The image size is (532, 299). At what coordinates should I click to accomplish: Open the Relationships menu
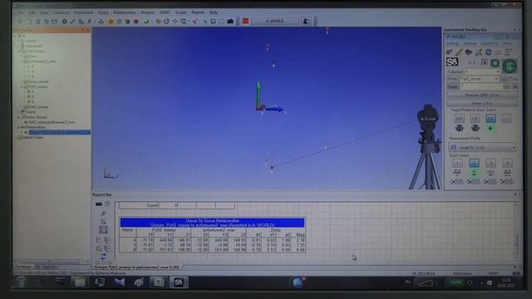(x=125, y=12)
